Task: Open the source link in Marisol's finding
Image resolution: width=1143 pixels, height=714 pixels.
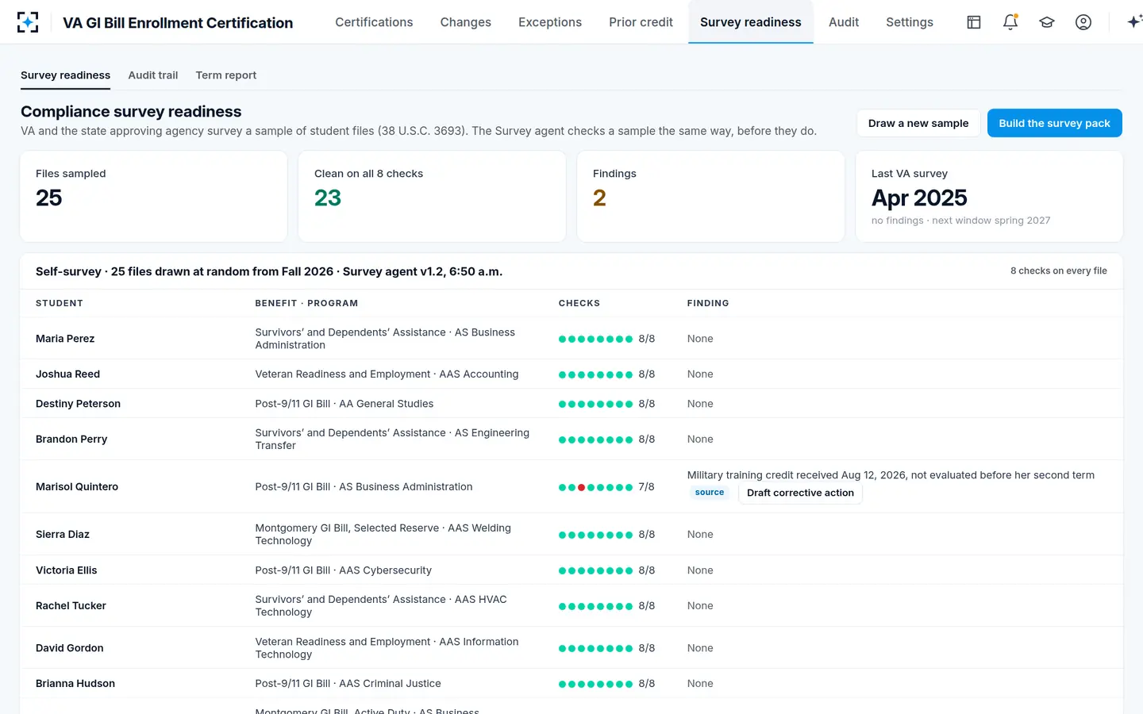Action: [710, 493]
